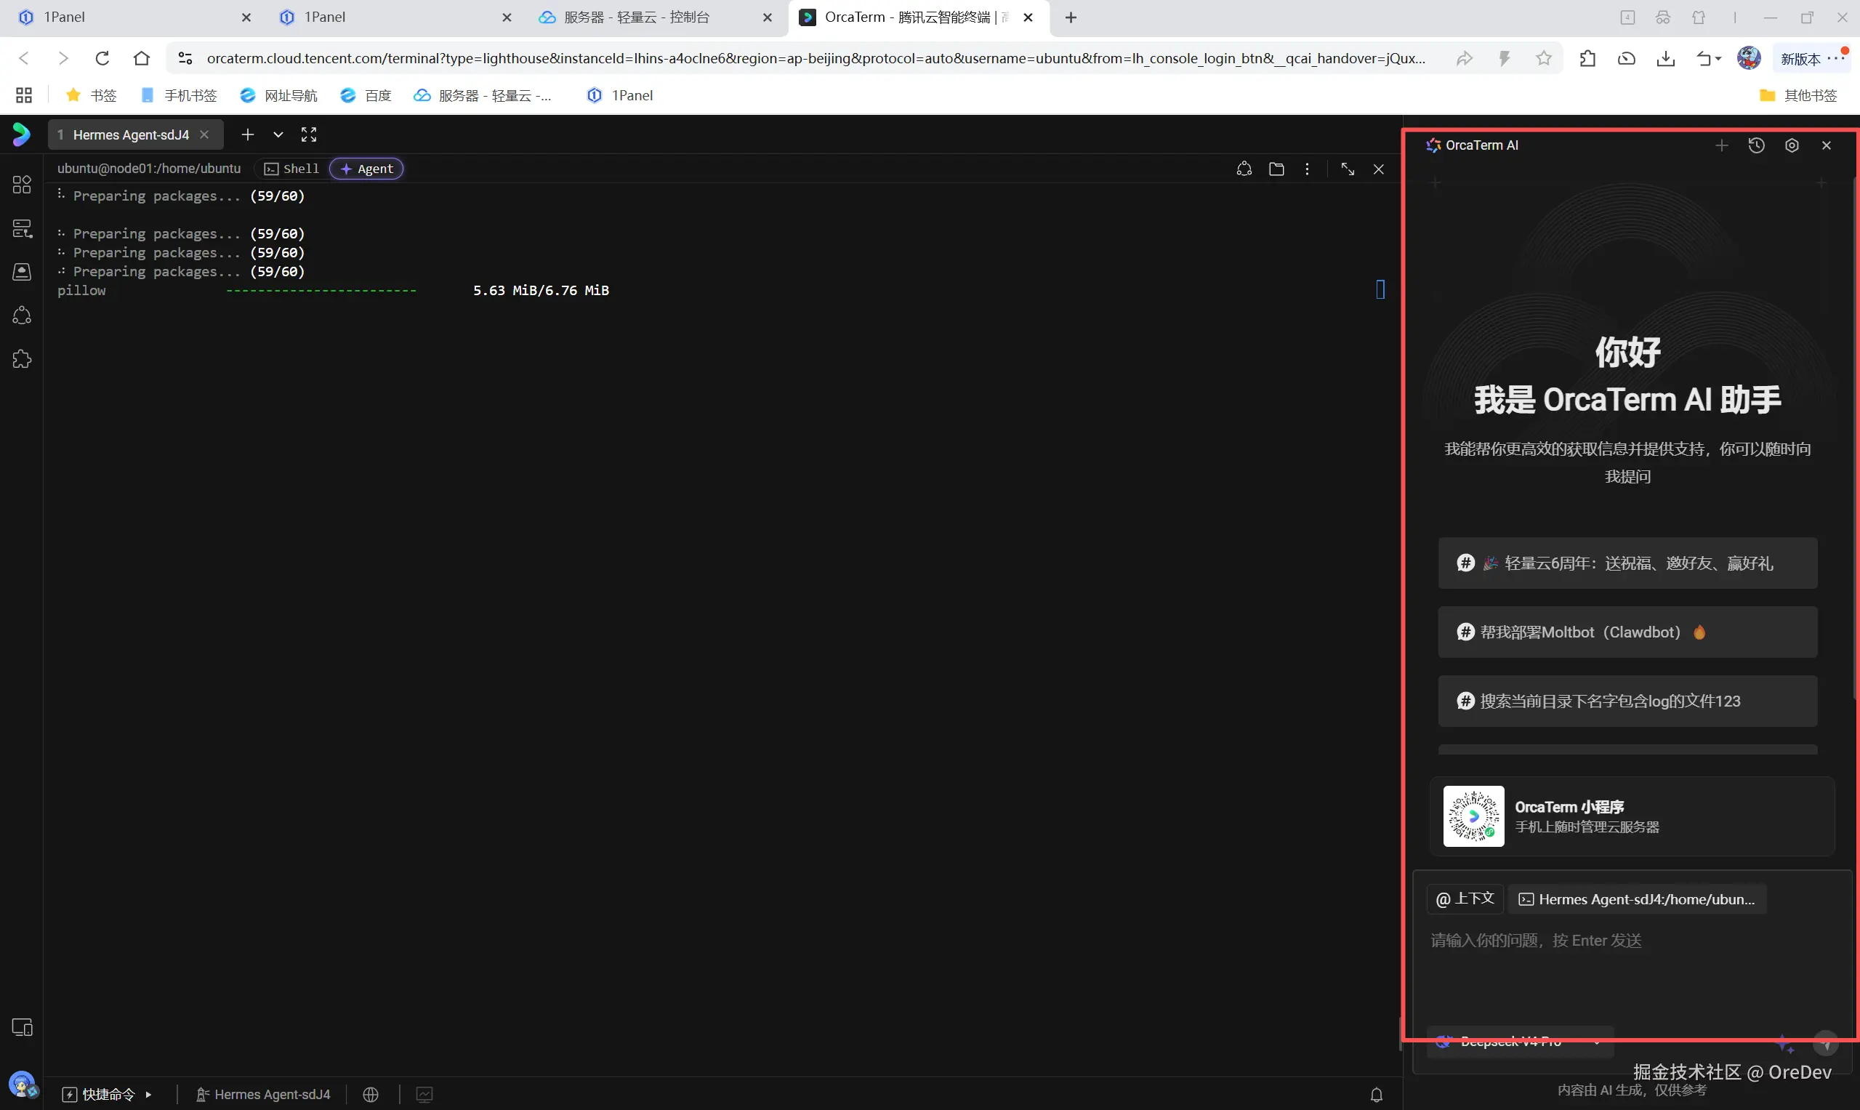Open the browser profile avatar
Viewport: 1860px width, 1110px height.
coord(1749,57)
